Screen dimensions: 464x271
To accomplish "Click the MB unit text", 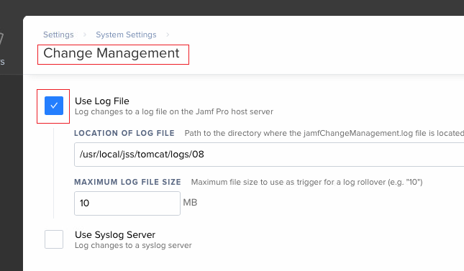I will pyautogui.click(x=190, y=203).
